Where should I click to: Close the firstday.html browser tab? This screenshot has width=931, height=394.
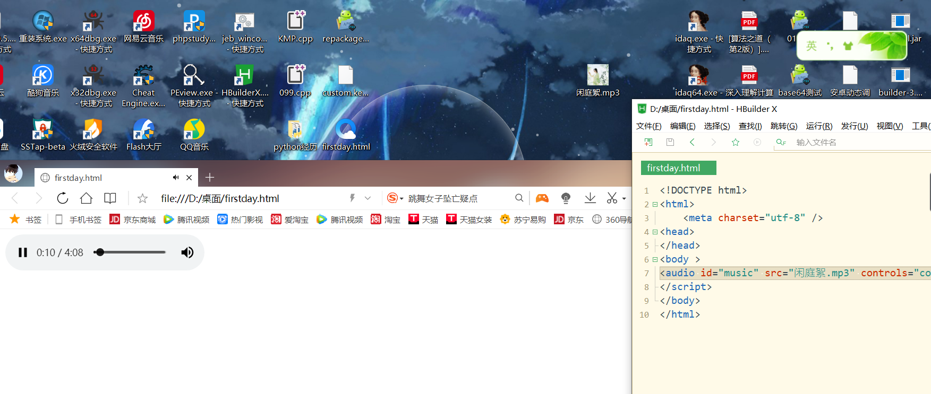coord(189,178)
